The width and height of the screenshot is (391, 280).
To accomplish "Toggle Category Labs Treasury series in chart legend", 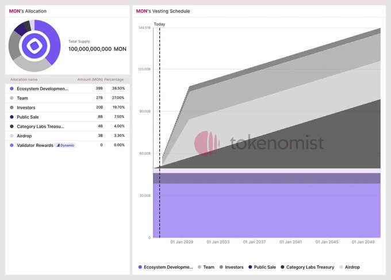I will [x=308, y=267].
